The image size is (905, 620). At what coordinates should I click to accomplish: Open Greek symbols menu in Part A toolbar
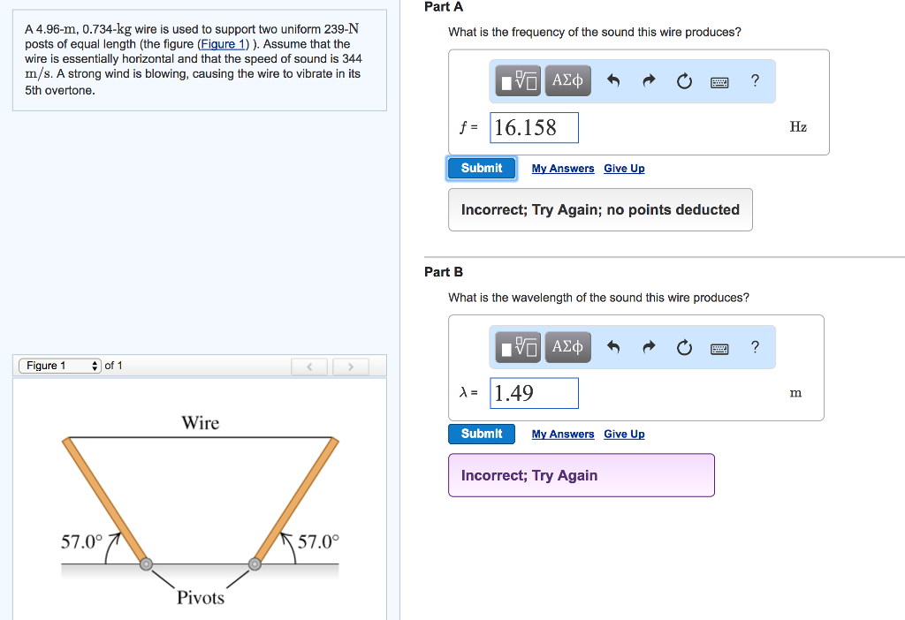click(x=568, y=81)
